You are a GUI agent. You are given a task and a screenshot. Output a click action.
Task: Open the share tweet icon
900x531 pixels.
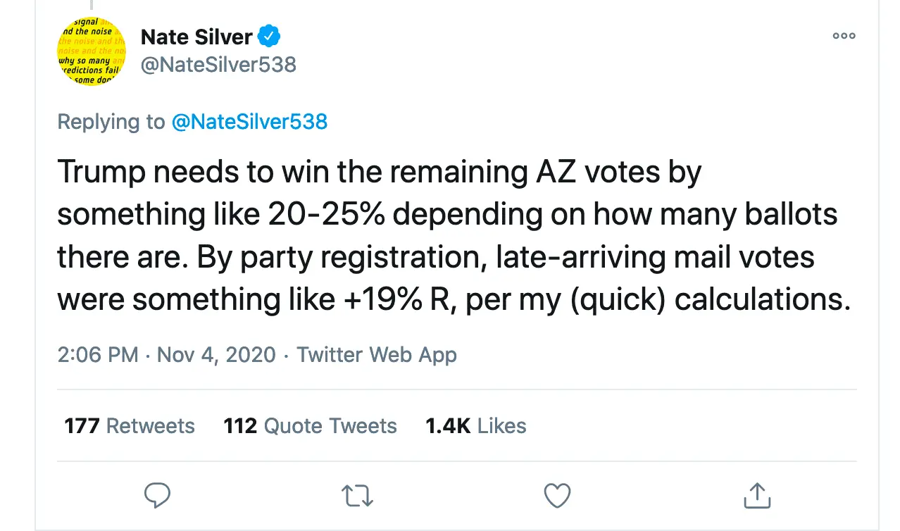tap(757, 495)
